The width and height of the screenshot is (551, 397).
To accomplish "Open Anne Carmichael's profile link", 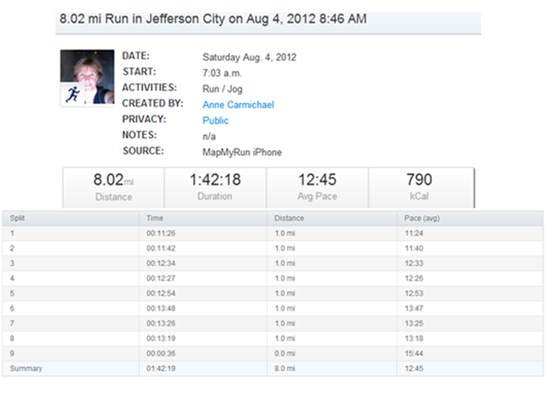I will pos(238,105).
